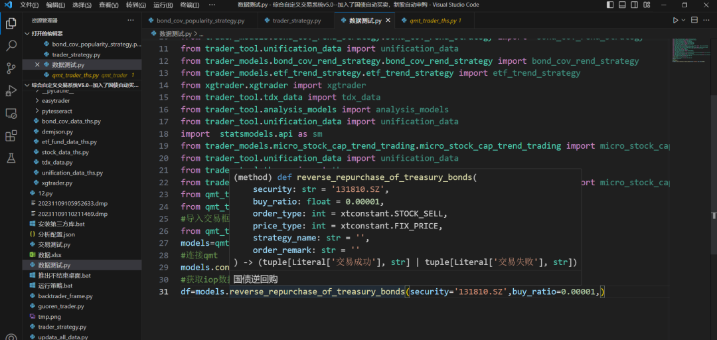
Task: Open the Search view in activity bar
Action: pyautogui.click(x=11, y=46)
